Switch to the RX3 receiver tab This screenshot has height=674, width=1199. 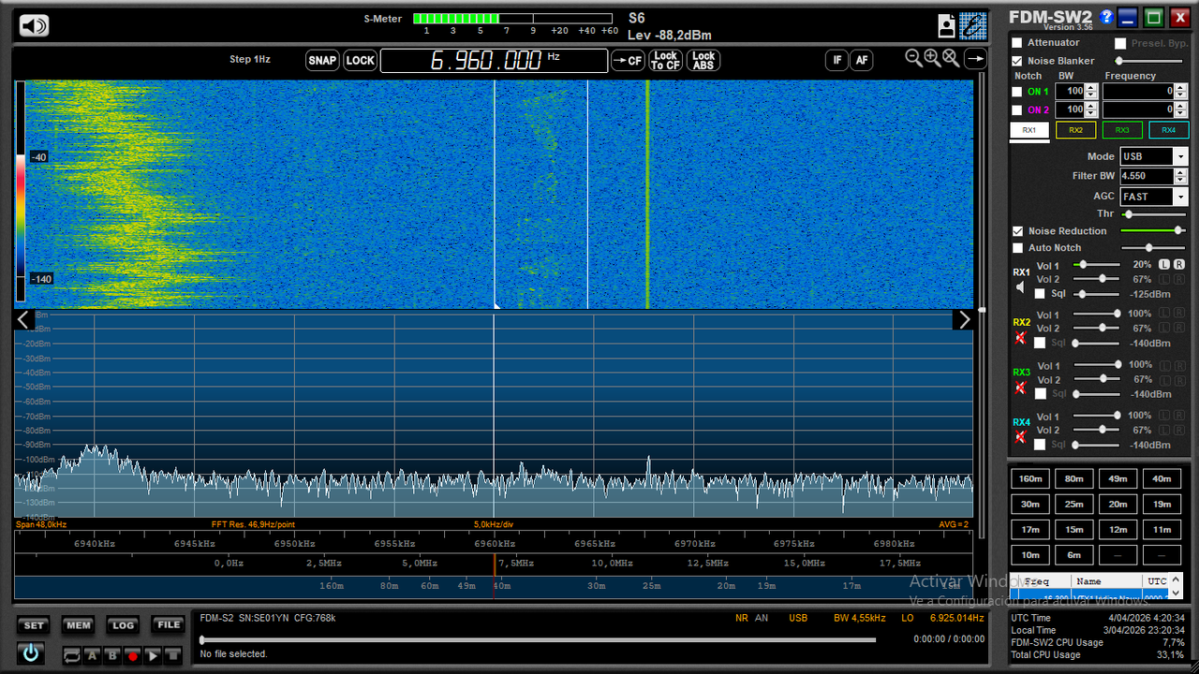(1122, 130)
